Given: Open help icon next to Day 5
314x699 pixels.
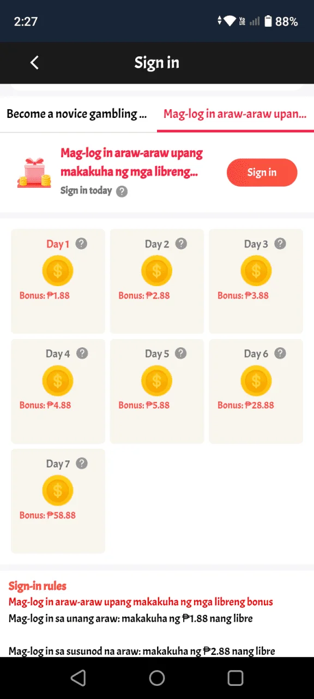Looking at the screenshot, I should [181, 353].
